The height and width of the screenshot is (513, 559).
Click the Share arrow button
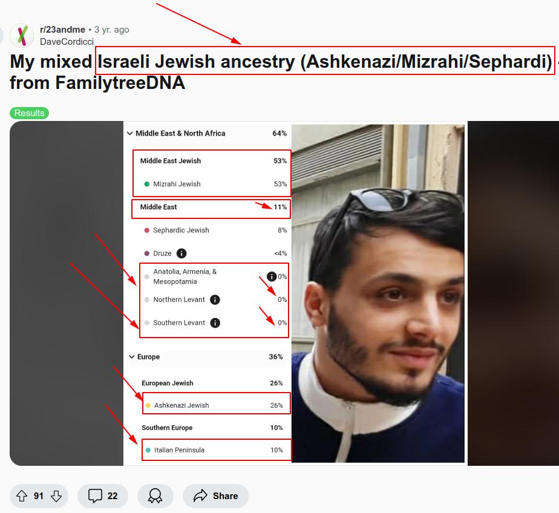(x=215, y=496)
